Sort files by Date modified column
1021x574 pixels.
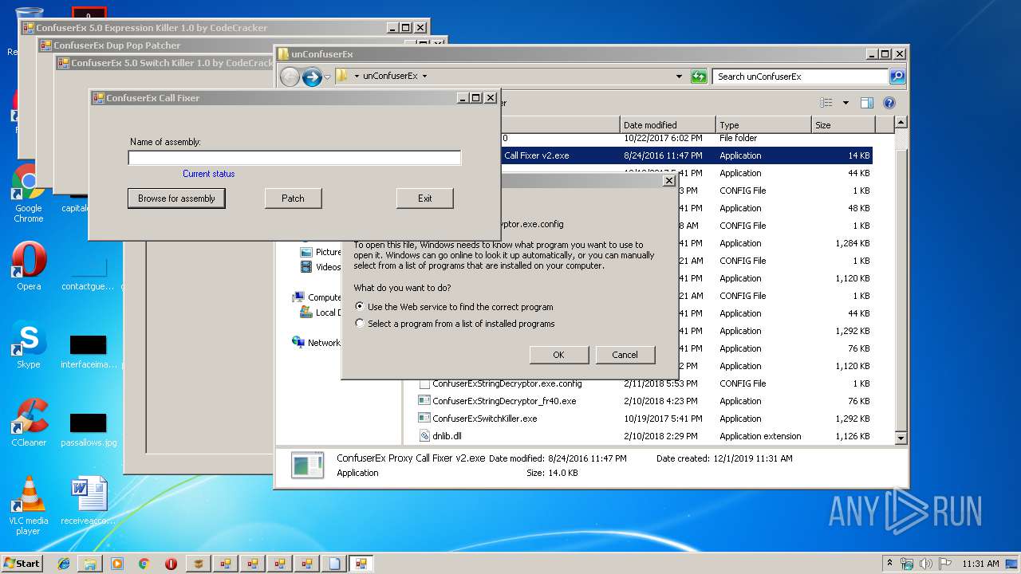[x=668, y=125]
